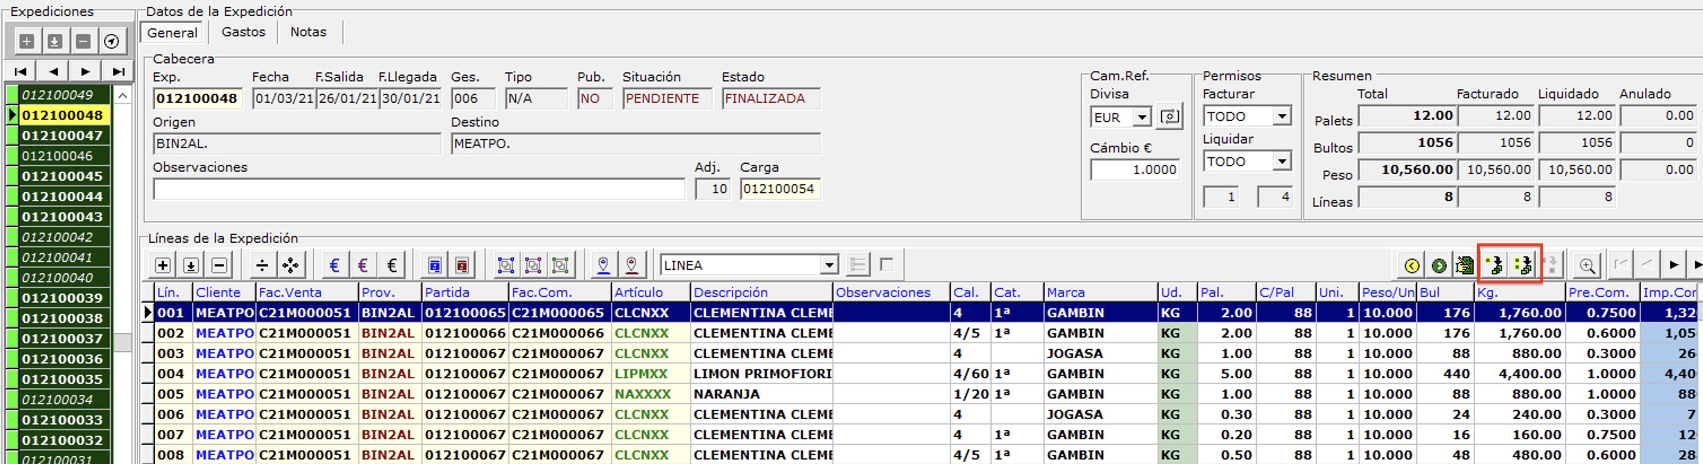Click the magnifier zoom icon
The image size is (1703, 464).
pos(1587,266)
